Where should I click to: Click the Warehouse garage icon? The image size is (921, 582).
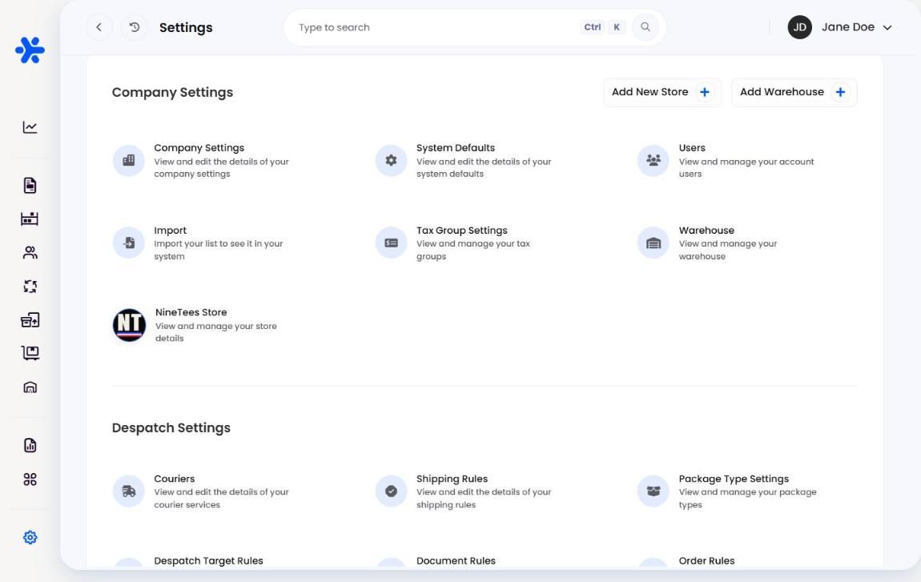pos(654,243)
